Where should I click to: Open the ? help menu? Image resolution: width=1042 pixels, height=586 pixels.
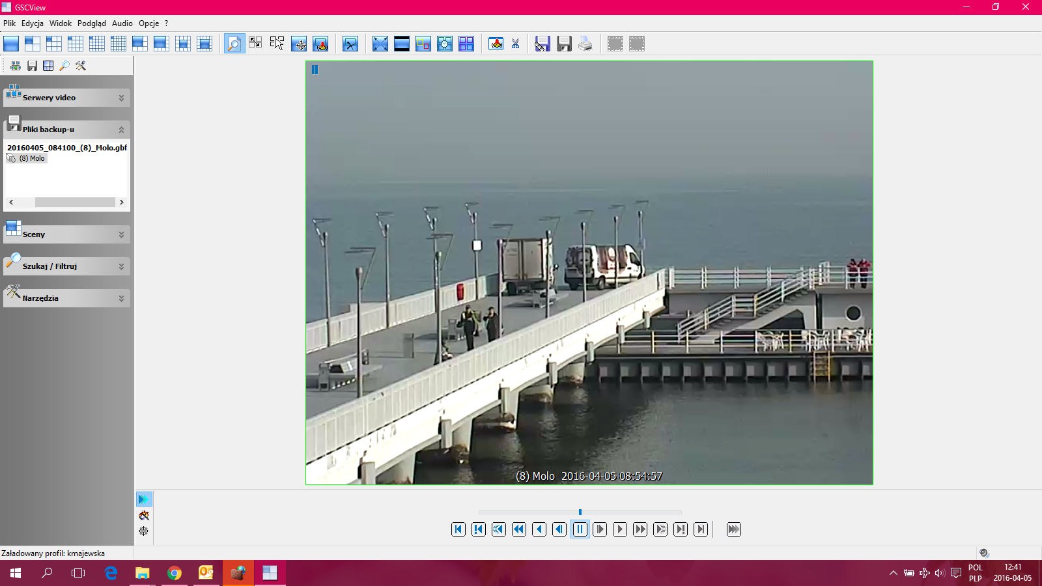(166, 23)
